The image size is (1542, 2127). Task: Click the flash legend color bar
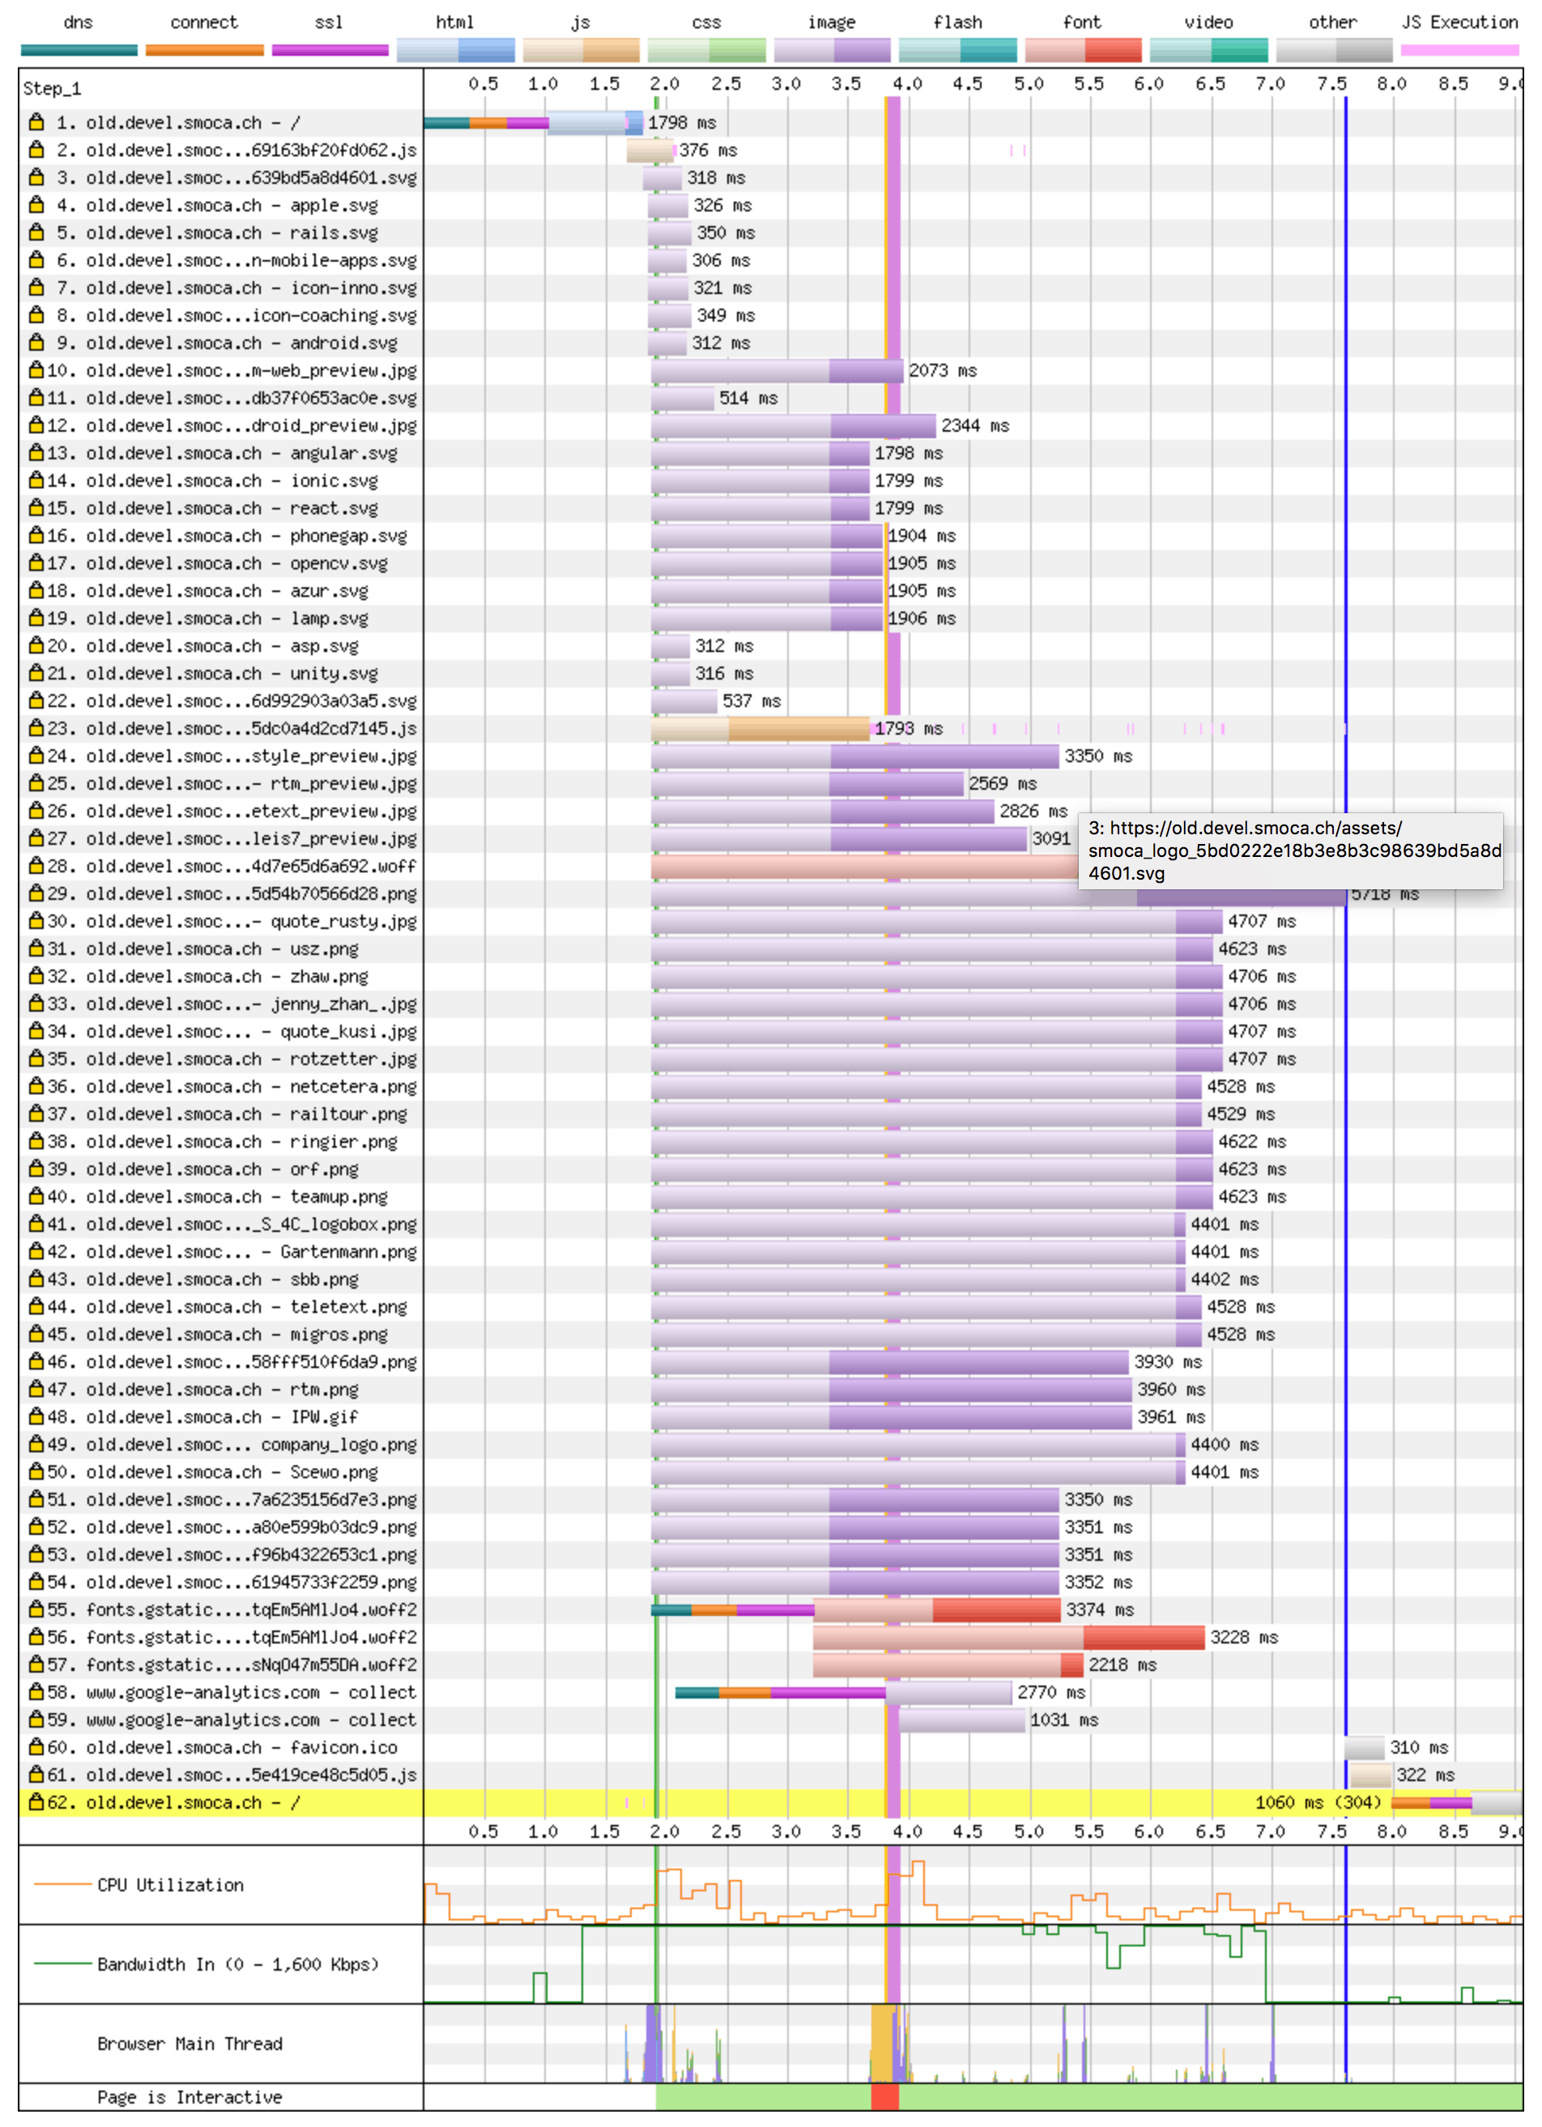point(957,49)
